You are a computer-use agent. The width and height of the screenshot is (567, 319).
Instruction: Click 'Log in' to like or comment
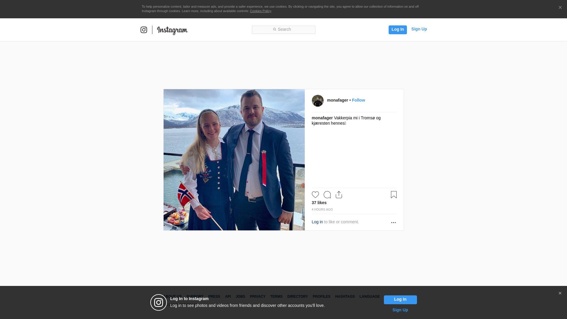point(317,222)
